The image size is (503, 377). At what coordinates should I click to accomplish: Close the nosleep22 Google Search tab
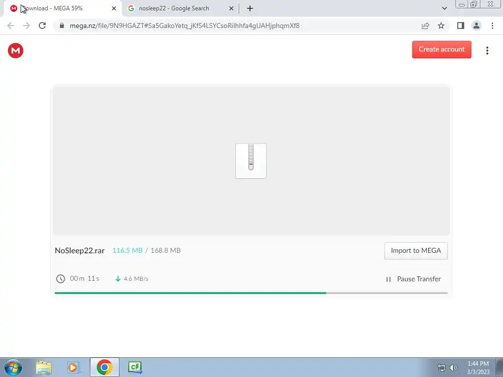(231, 9)
